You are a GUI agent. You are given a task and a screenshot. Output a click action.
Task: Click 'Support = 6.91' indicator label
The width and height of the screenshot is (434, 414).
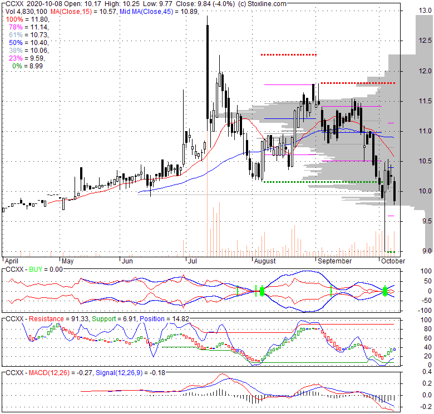tap(114, 319)
